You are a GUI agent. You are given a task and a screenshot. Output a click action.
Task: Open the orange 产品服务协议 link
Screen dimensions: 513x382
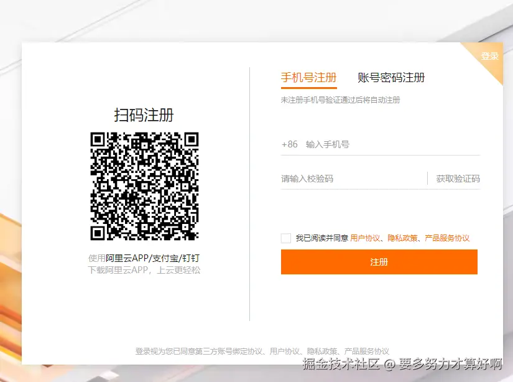point(447,238)
